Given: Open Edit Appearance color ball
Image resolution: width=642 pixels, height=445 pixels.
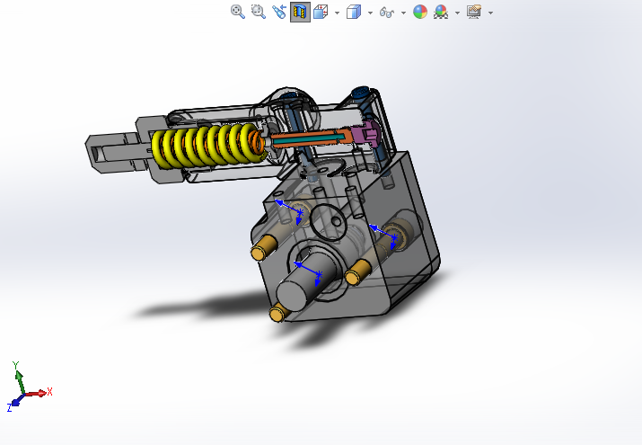Looking at the screenshot, I should tap(420, 13).
